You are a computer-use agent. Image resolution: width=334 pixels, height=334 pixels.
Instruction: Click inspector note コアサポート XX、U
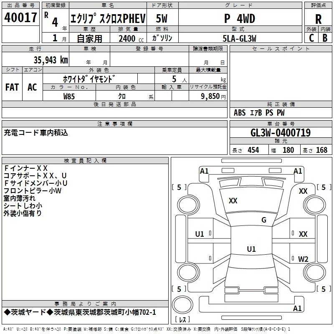pyautogui.click(x=35, y=176)
